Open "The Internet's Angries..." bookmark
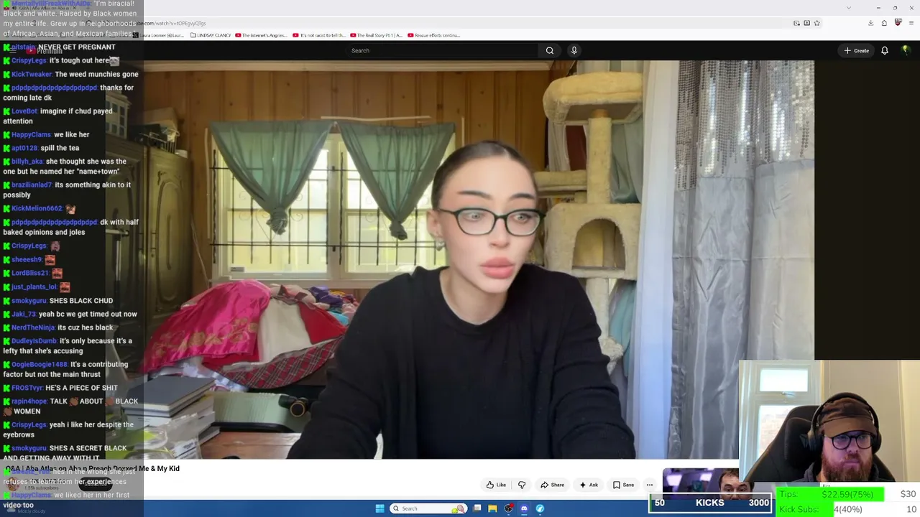This screenshot has height=517, width=920. point(262,35)
